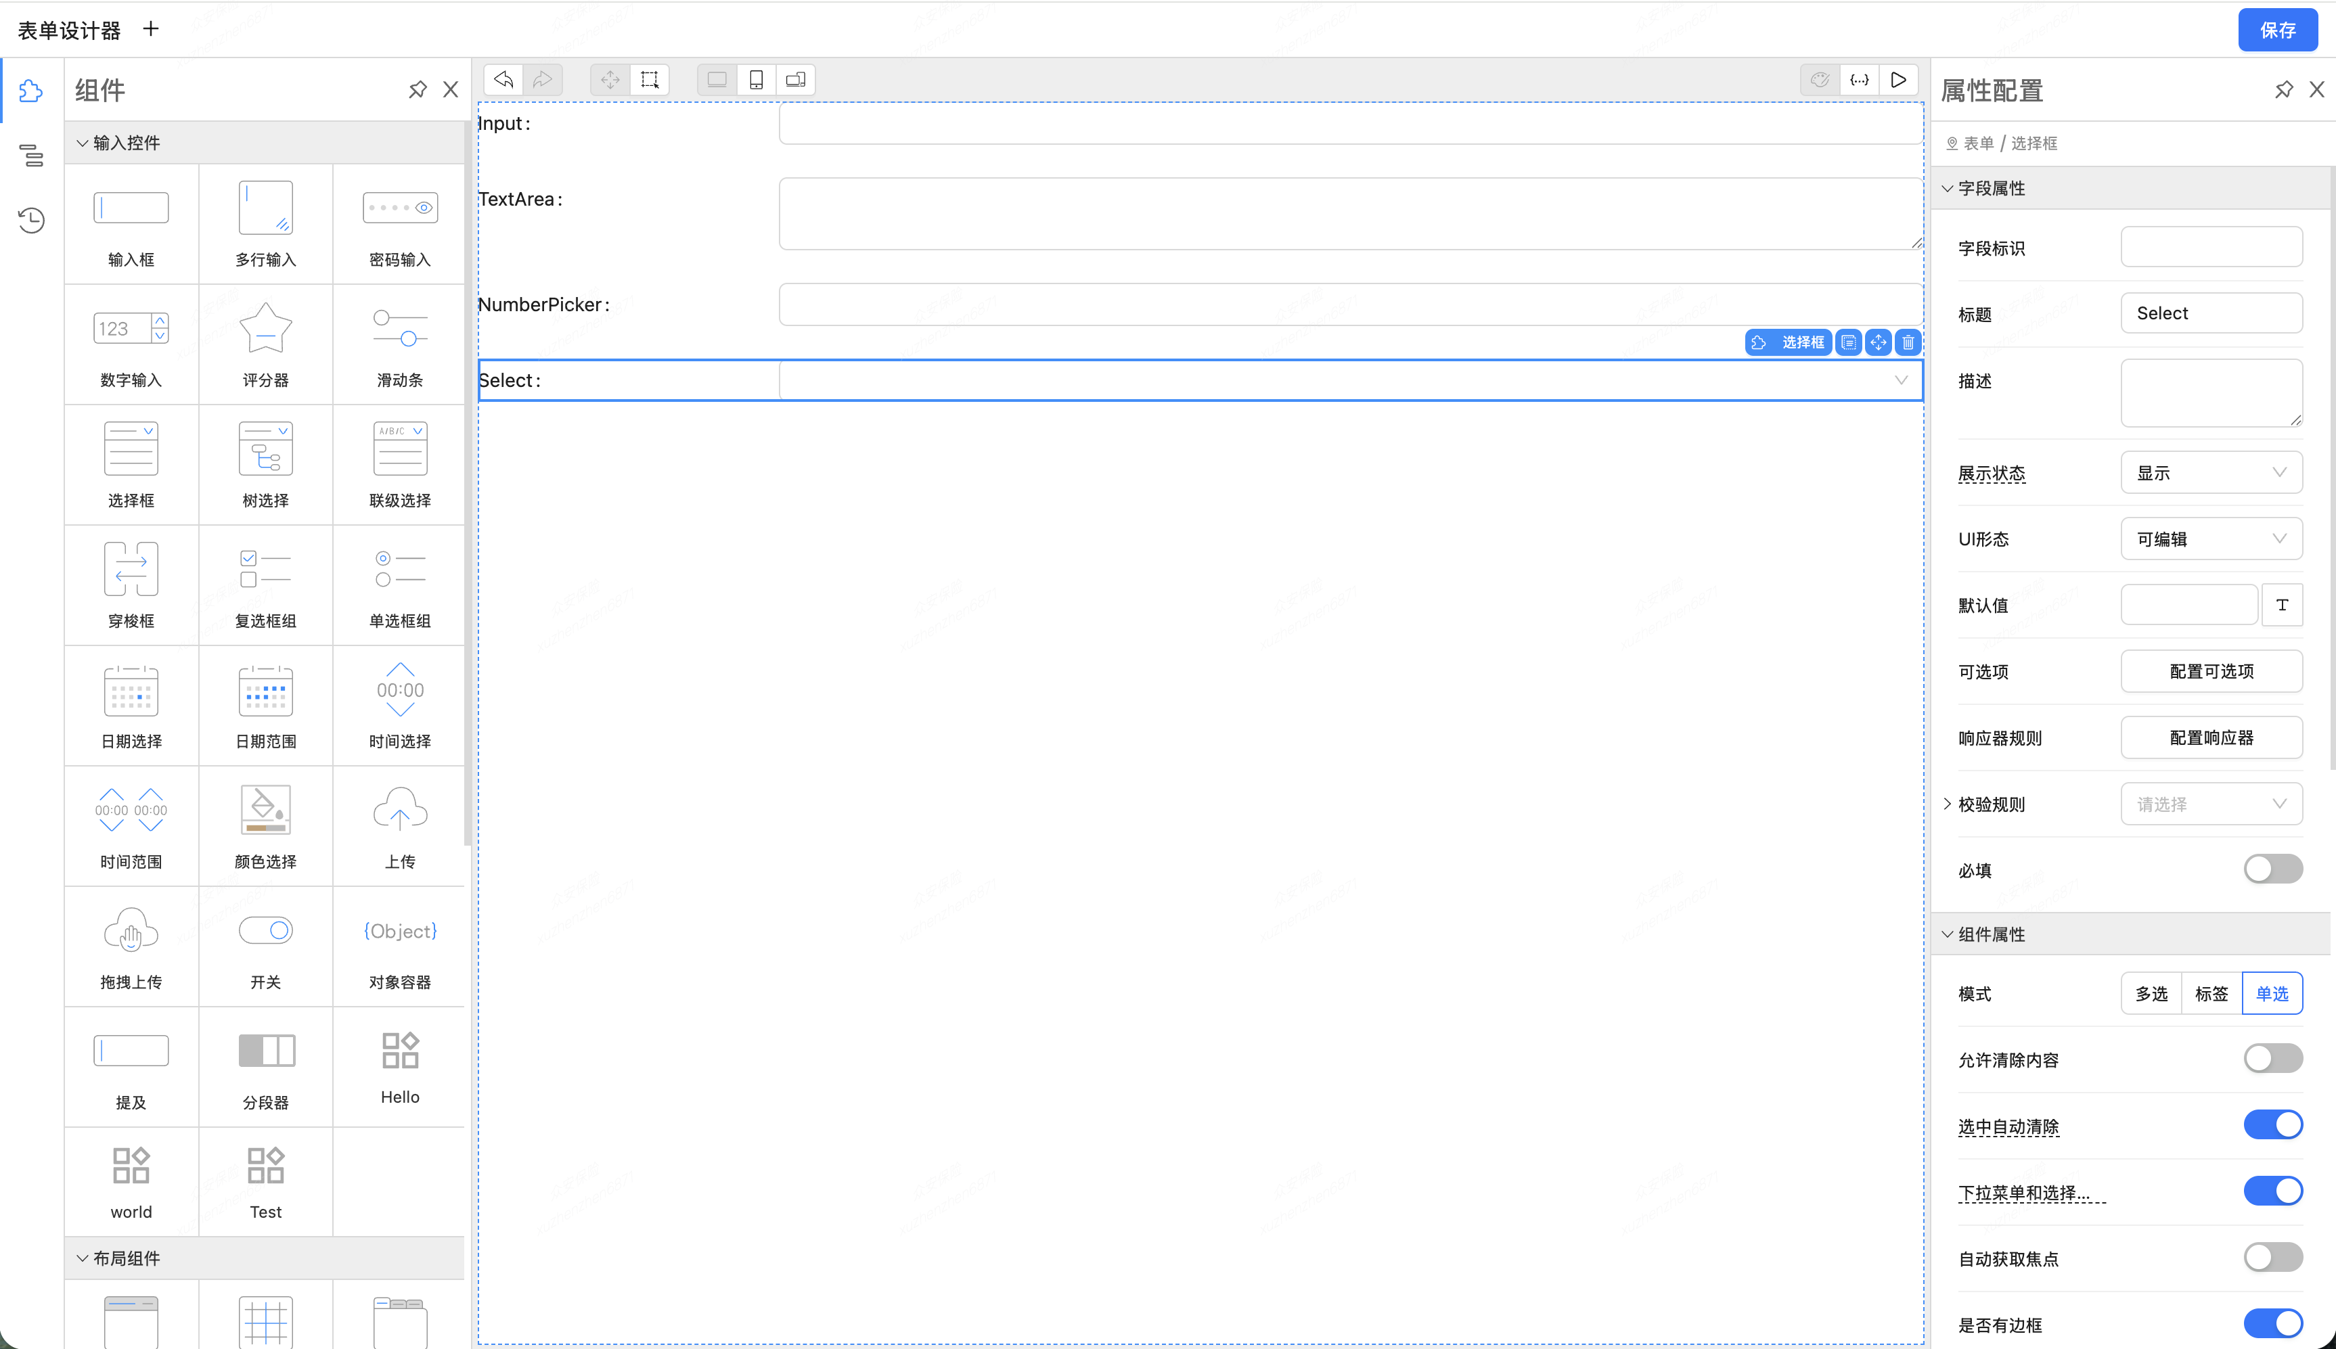Open the UI形态 dropdown
2336x1349 pixels.
coord(2211,539)
